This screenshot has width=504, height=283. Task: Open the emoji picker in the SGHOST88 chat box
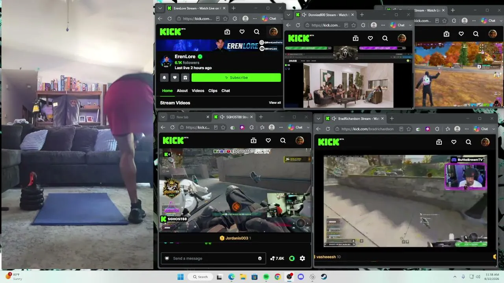(x=260, y=258)
